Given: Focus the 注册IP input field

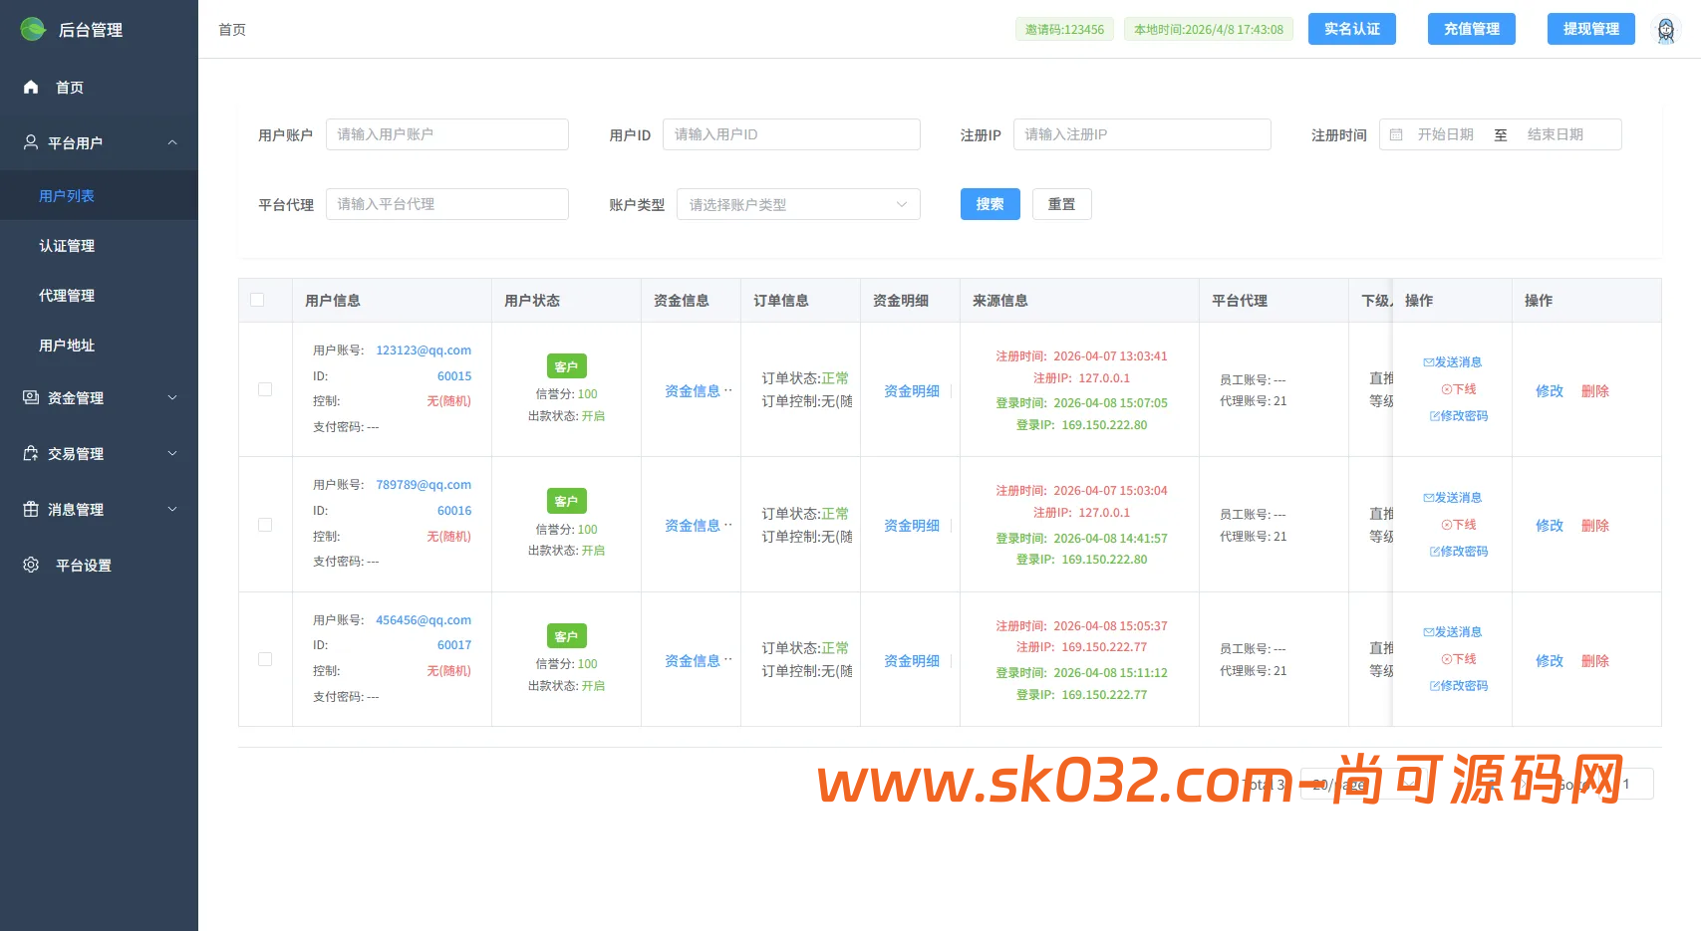Looking at the screenshot, I should tap(1142, 134).
